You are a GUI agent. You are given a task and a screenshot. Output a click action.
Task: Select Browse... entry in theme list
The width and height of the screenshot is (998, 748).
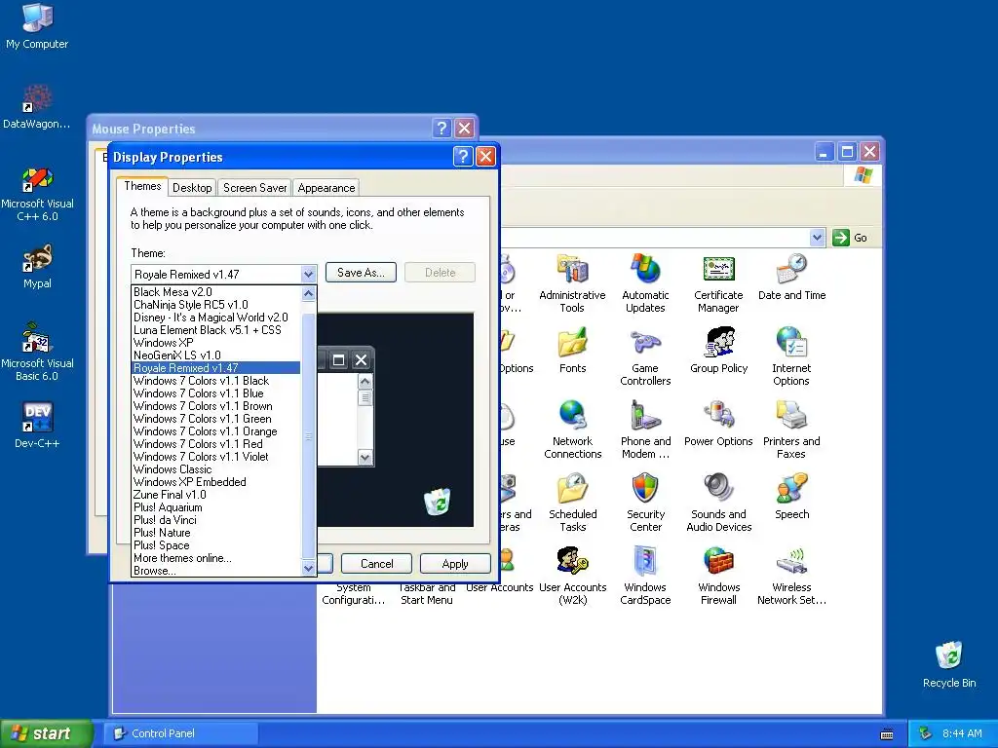(215, 571)
